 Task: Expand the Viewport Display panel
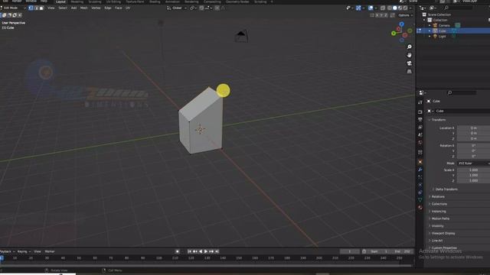pos(442,233)
